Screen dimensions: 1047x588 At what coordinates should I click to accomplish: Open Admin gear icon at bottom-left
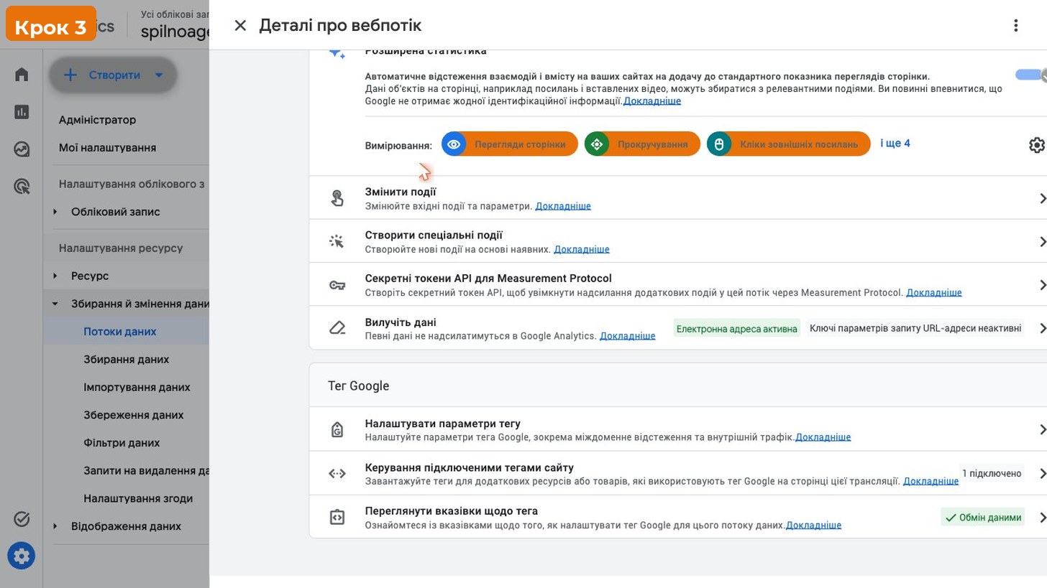click(21, 556)
